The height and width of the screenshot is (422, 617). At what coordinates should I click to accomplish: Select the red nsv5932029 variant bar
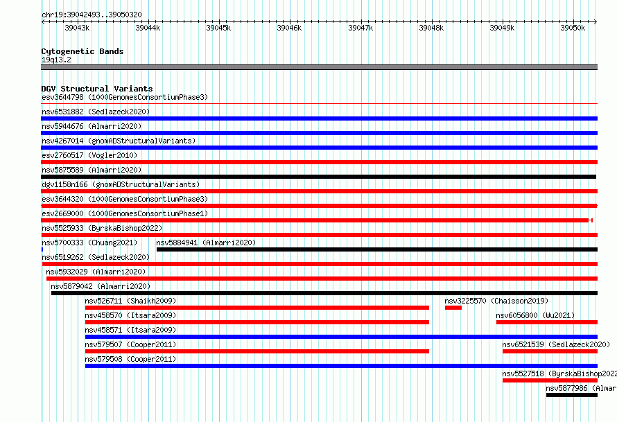point(322,279)
